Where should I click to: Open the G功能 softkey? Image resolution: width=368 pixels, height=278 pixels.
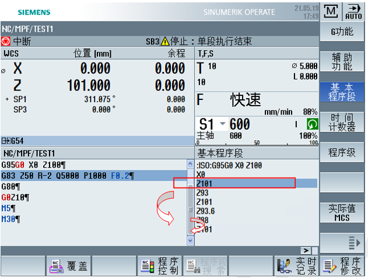click(342, 32)
